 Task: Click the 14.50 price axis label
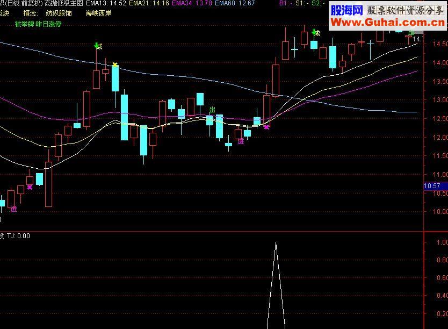click(x=440, y=44)
